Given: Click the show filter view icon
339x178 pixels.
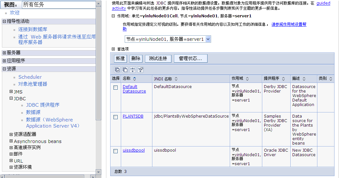Looking at the screenshot, I should tap(133, 70).
